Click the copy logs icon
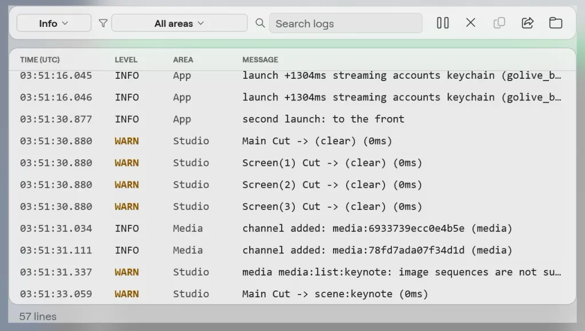Image resolution: width=585 pixels, height=331 pixels. 499,23
